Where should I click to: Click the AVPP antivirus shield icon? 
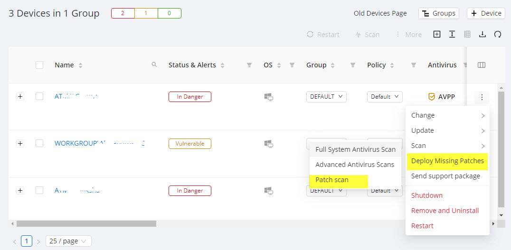click(x=432, y=97)
